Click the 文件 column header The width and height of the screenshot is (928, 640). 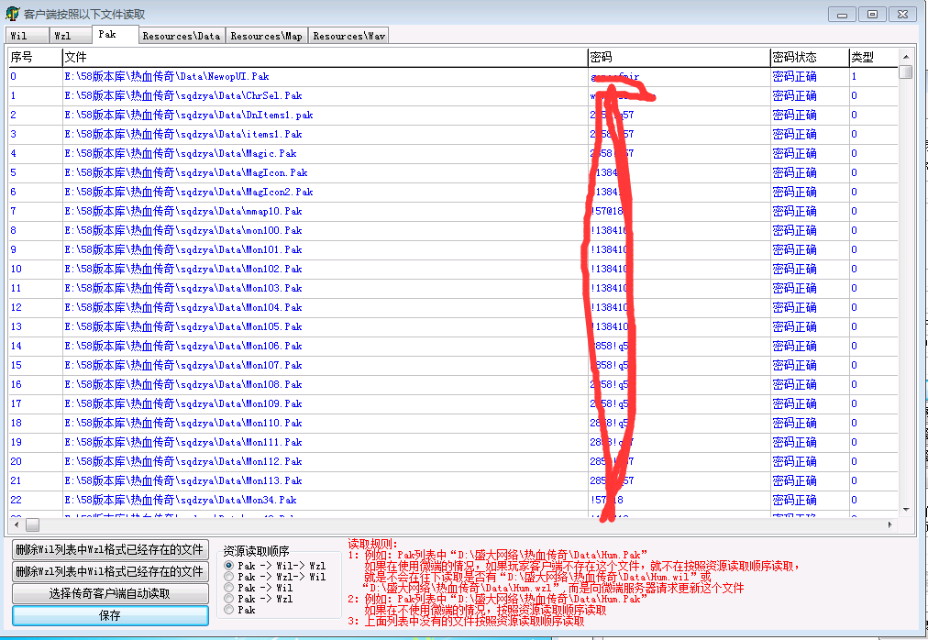325,58
